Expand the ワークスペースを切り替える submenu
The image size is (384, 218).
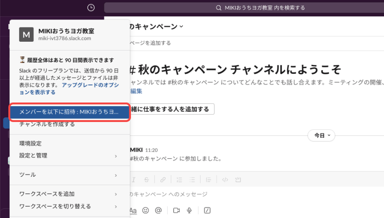[68, 206]
